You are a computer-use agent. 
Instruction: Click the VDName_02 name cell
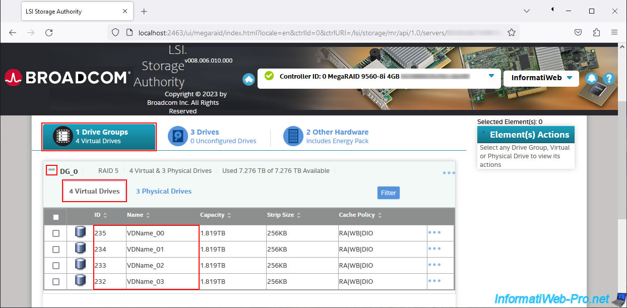click(x=162, y=266)
